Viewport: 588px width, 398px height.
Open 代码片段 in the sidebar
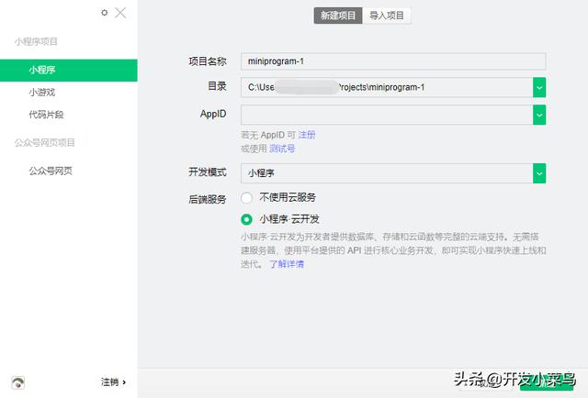46,115
